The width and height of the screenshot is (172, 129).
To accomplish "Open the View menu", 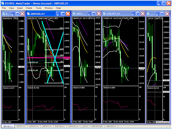I will coord(11,8).
